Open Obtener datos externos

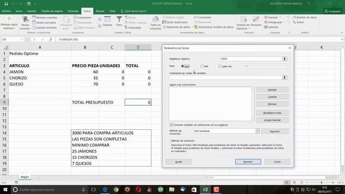click(x=9, y=23)
